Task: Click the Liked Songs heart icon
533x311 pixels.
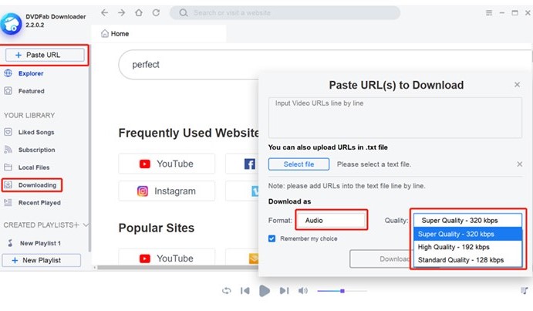Action: pyautogui.click(x=8, y=132)
